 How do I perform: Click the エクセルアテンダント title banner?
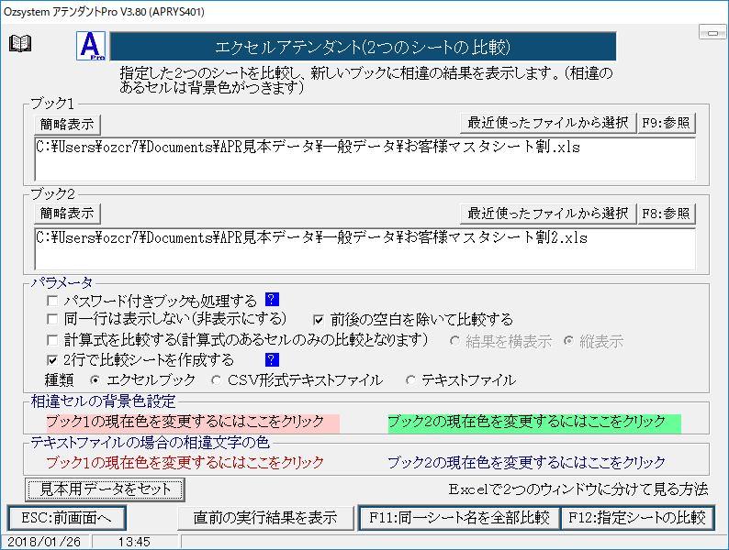click(363, 47)
